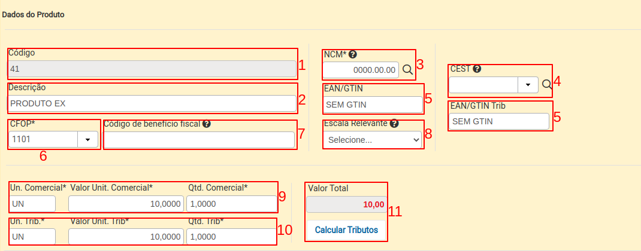Open the NCM help question-mark icon
641x251 pixels.
point(353,54)
